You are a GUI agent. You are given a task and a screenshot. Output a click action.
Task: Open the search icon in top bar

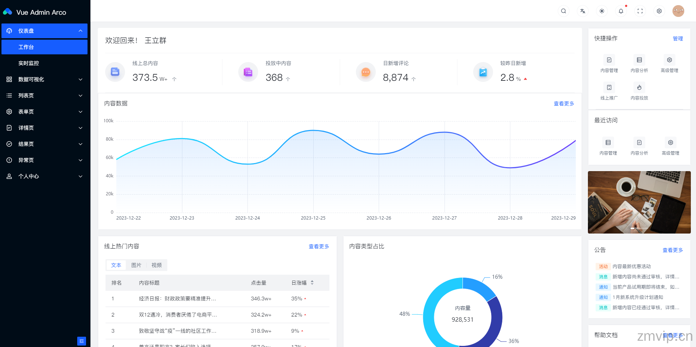pyautogui.click(x=563, y=11)
